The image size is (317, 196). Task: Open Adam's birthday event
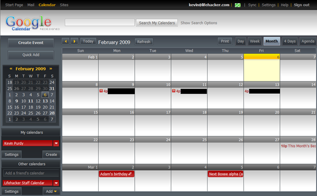coord(116,174)
